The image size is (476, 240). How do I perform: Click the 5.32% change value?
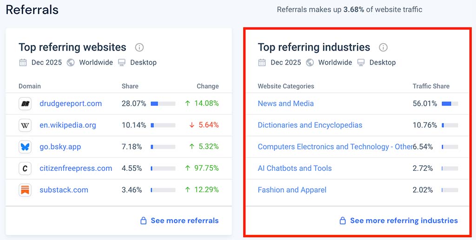(x=209, y=147)
